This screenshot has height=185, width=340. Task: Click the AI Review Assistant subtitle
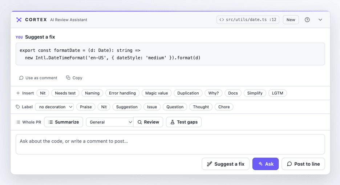coord(69,20)
